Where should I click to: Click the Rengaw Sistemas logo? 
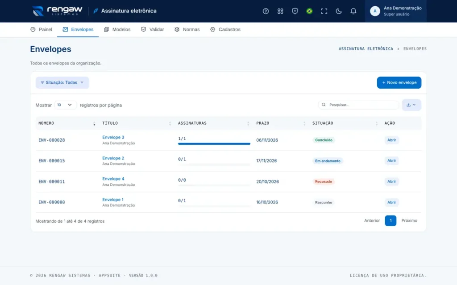(x=58, y=11)
